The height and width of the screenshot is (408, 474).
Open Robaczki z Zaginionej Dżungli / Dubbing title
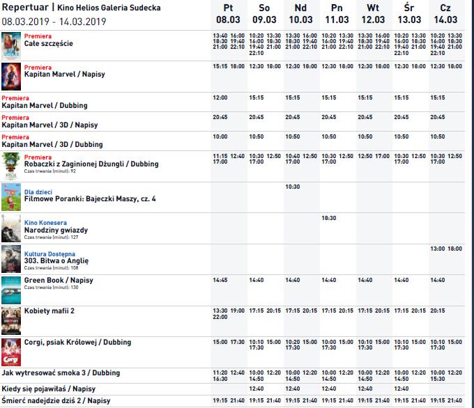91,164
